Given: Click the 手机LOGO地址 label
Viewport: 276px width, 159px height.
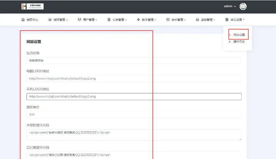Looking at the screenshot, I should (38, 89).
